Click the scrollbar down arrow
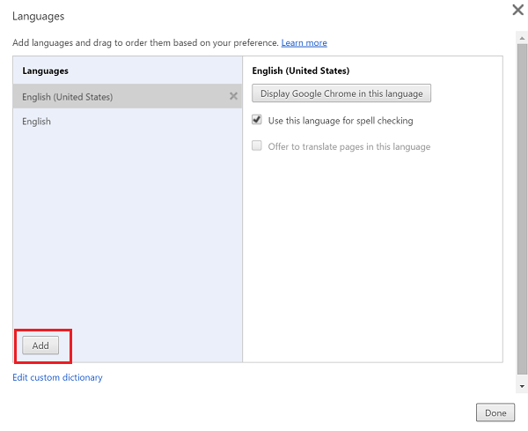The image size is (528, 431). click(x=522, y=386)
